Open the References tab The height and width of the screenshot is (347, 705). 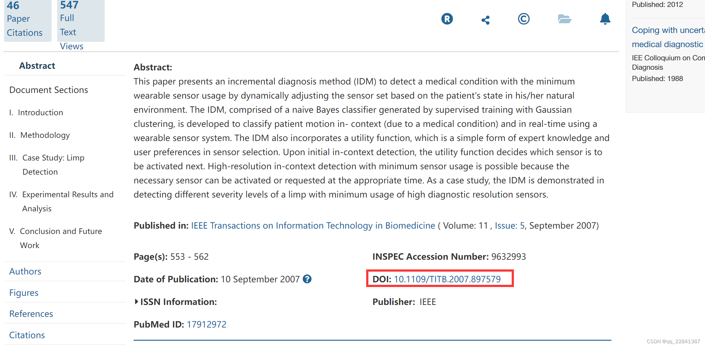[31, 314]
